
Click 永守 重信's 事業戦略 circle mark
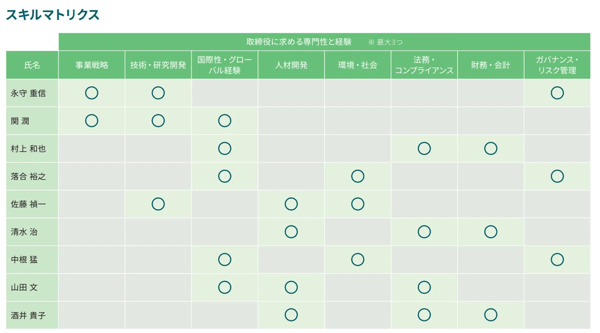click(x=91, y=93)
